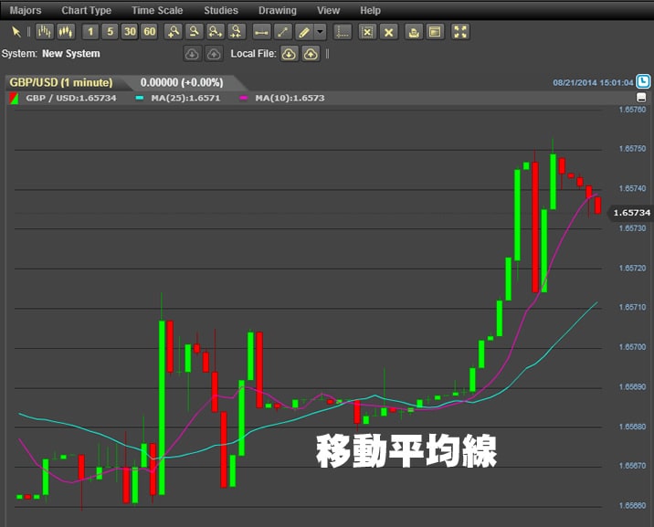The width and height of the screenshot is (654, 527).
Task: Collapse the legend with minimize button
Action: click(x=641, y=98)
